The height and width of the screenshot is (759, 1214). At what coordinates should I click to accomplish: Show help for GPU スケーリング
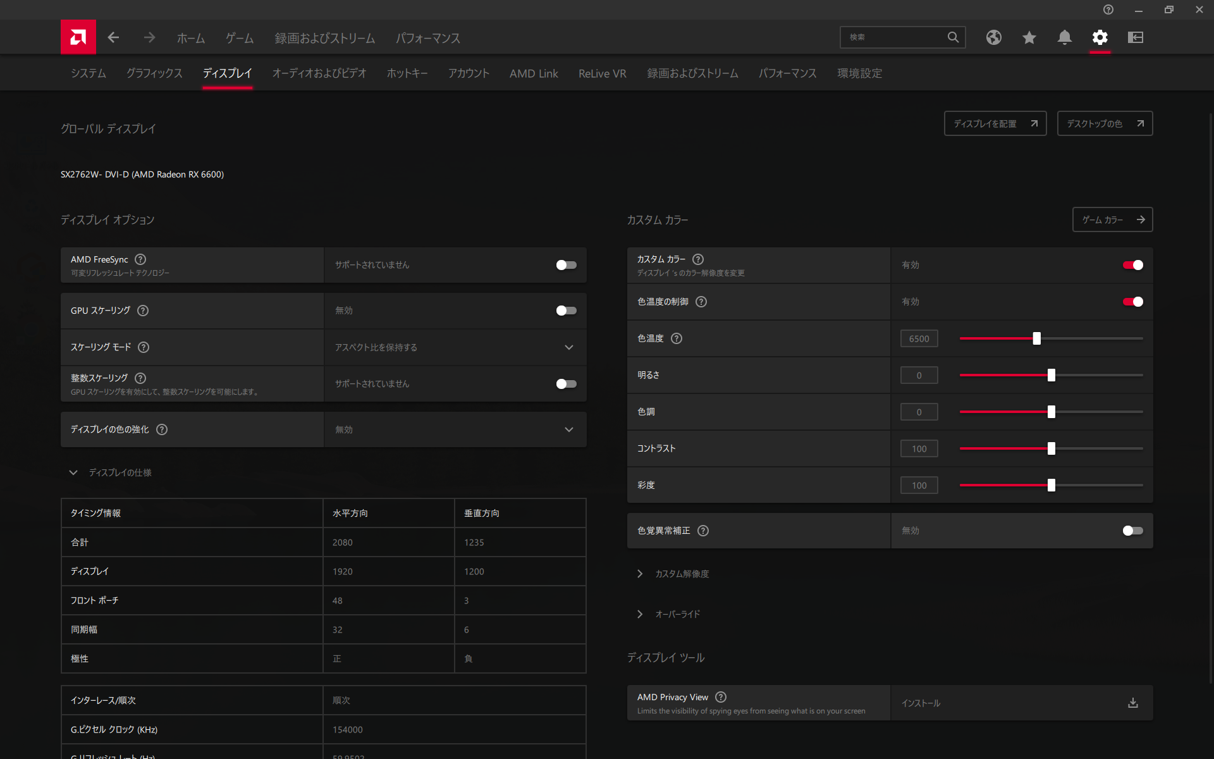click(x=143, y=311)
